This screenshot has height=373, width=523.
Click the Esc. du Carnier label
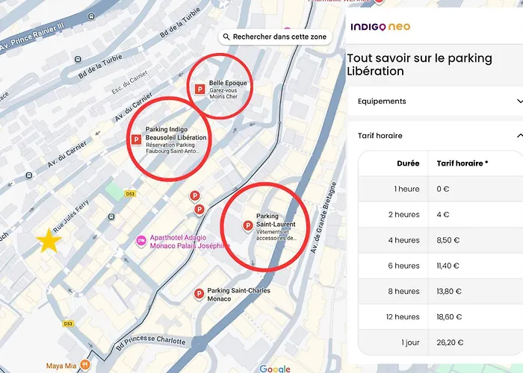click(129, 82)
